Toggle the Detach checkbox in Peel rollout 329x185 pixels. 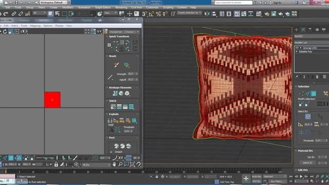[x=111, y=152]
